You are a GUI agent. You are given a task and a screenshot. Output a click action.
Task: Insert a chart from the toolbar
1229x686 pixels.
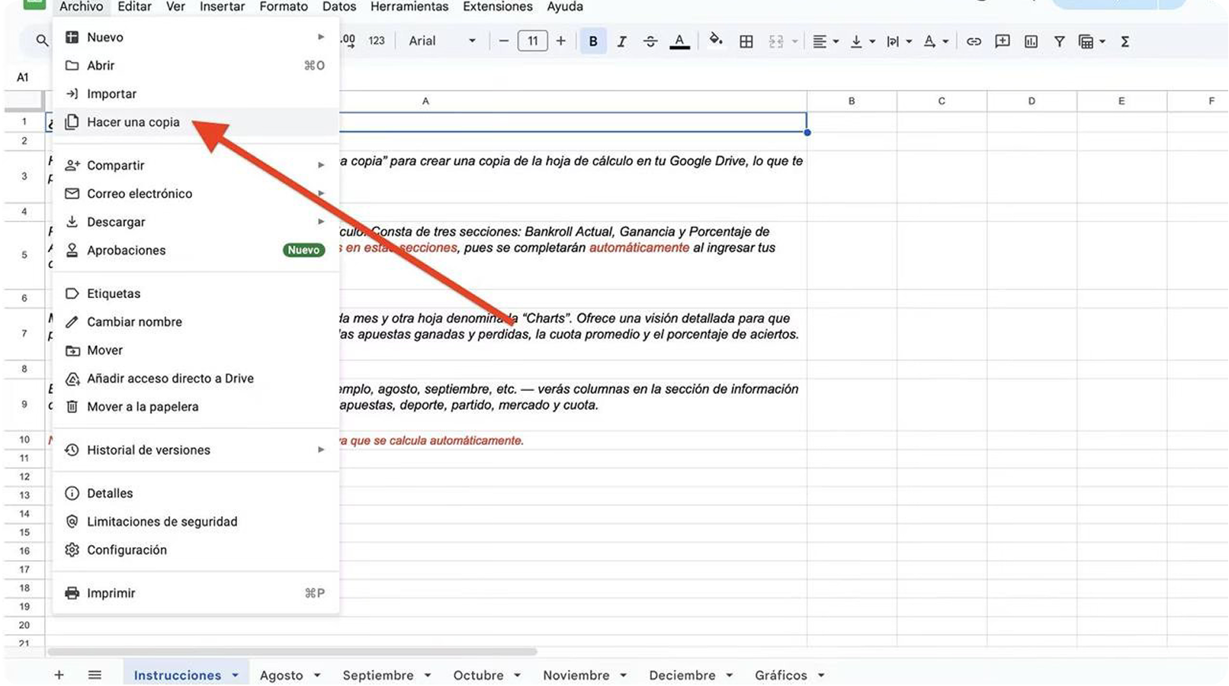click(x=1031, y=41)
